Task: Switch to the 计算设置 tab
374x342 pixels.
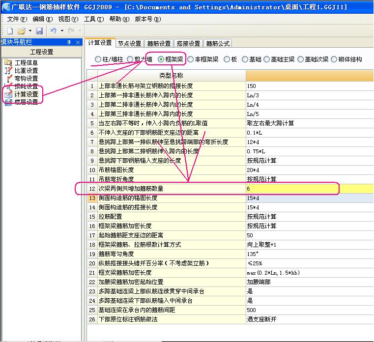Action: (x=100, y=43)
